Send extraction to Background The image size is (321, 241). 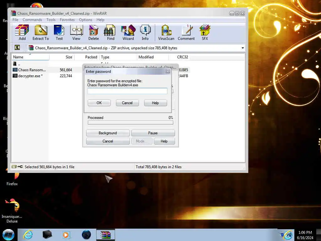(108, 133)
